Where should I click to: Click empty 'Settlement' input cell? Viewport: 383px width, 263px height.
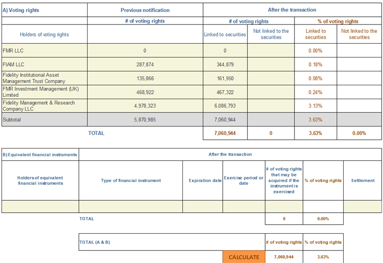pos(362,206)
